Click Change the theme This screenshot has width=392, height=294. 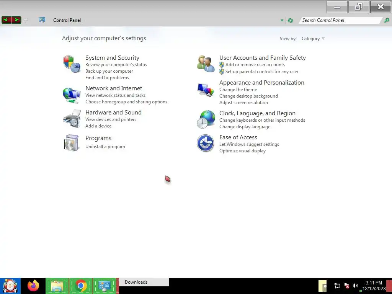point(238,90)
